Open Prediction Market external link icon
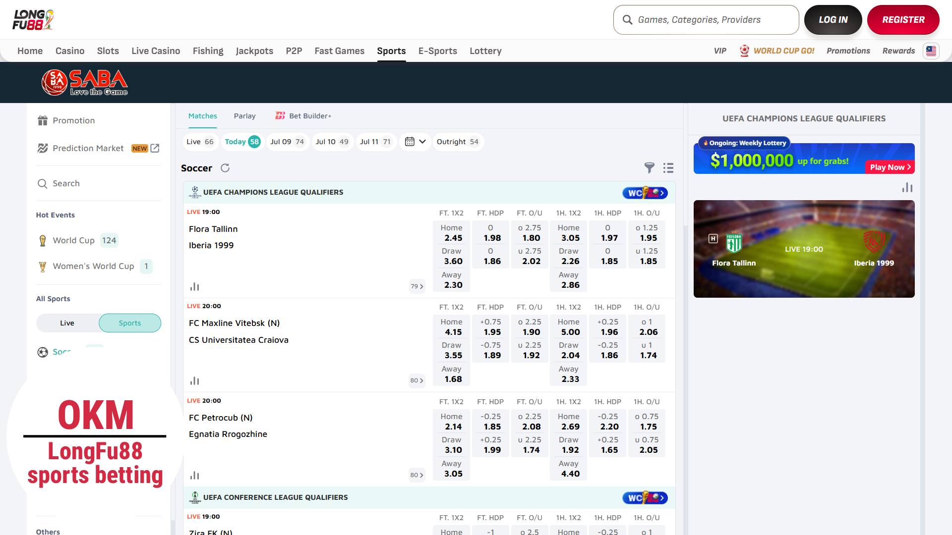Viewport: 952px width, 535px height. point(155,148)
